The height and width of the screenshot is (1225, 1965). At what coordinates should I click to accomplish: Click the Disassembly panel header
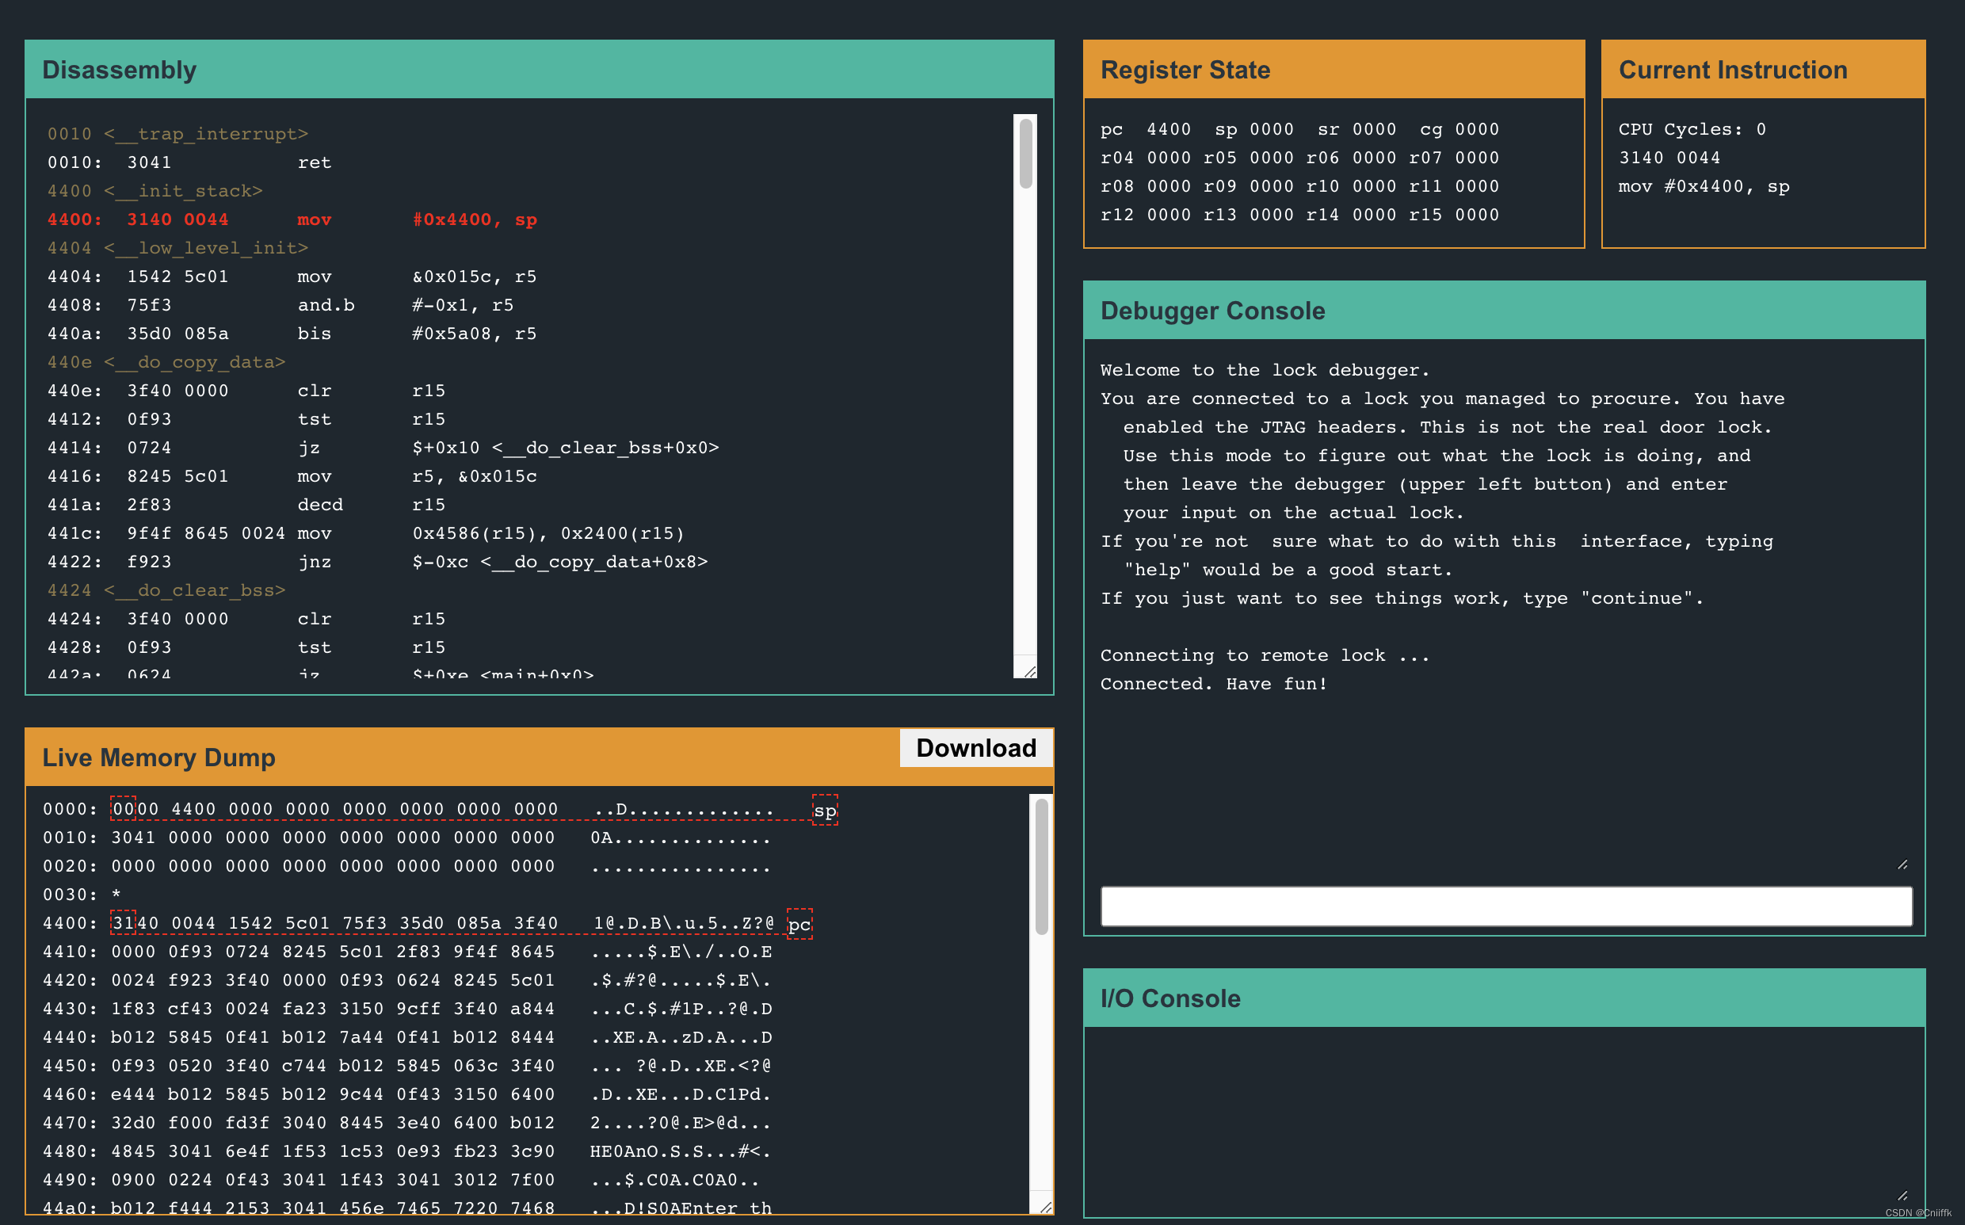click(x=540, y=70)
